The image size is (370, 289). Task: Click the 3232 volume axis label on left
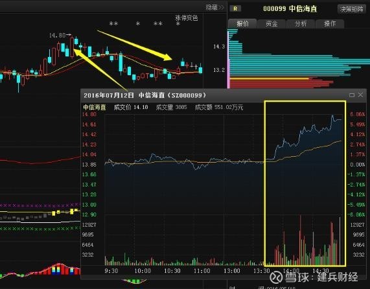pos(87,255)
